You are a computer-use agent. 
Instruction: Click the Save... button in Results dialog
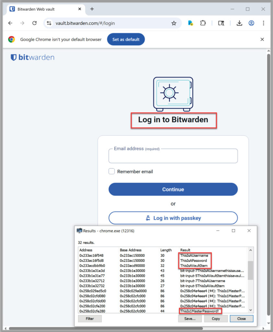point(190,319)
